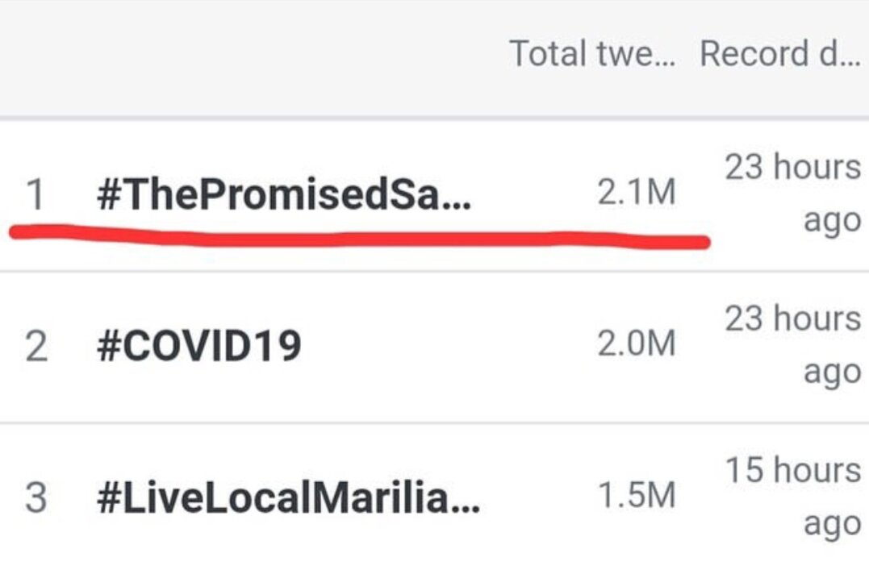Image resolution: width=869 pixels, height=566 pixels.
Task: Click the divider line above the #COVID19 row
Action: pos(434,272)
